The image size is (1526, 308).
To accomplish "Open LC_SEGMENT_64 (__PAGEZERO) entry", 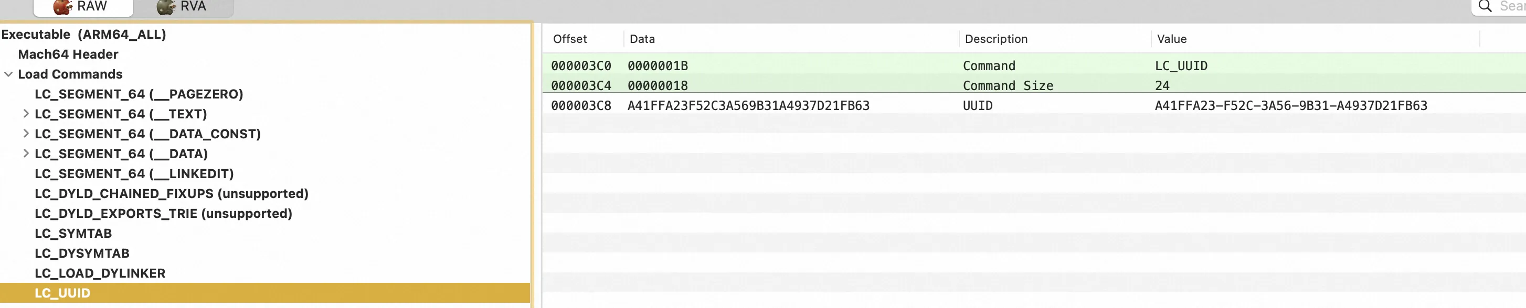I will pyautogui.click(x=139, y=94).
